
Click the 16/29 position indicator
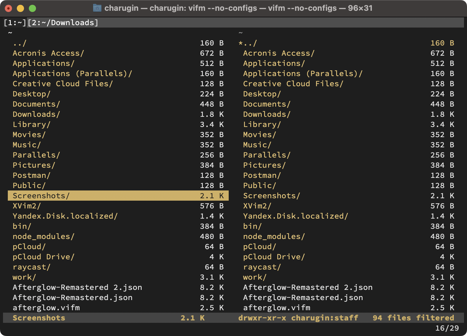click(x=447, y=328)
